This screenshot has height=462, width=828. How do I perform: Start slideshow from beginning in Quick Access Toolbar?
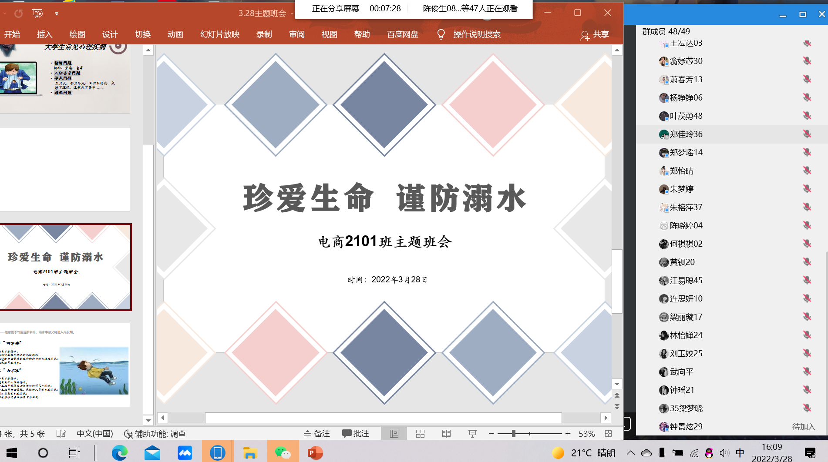(x=38, y=13)
